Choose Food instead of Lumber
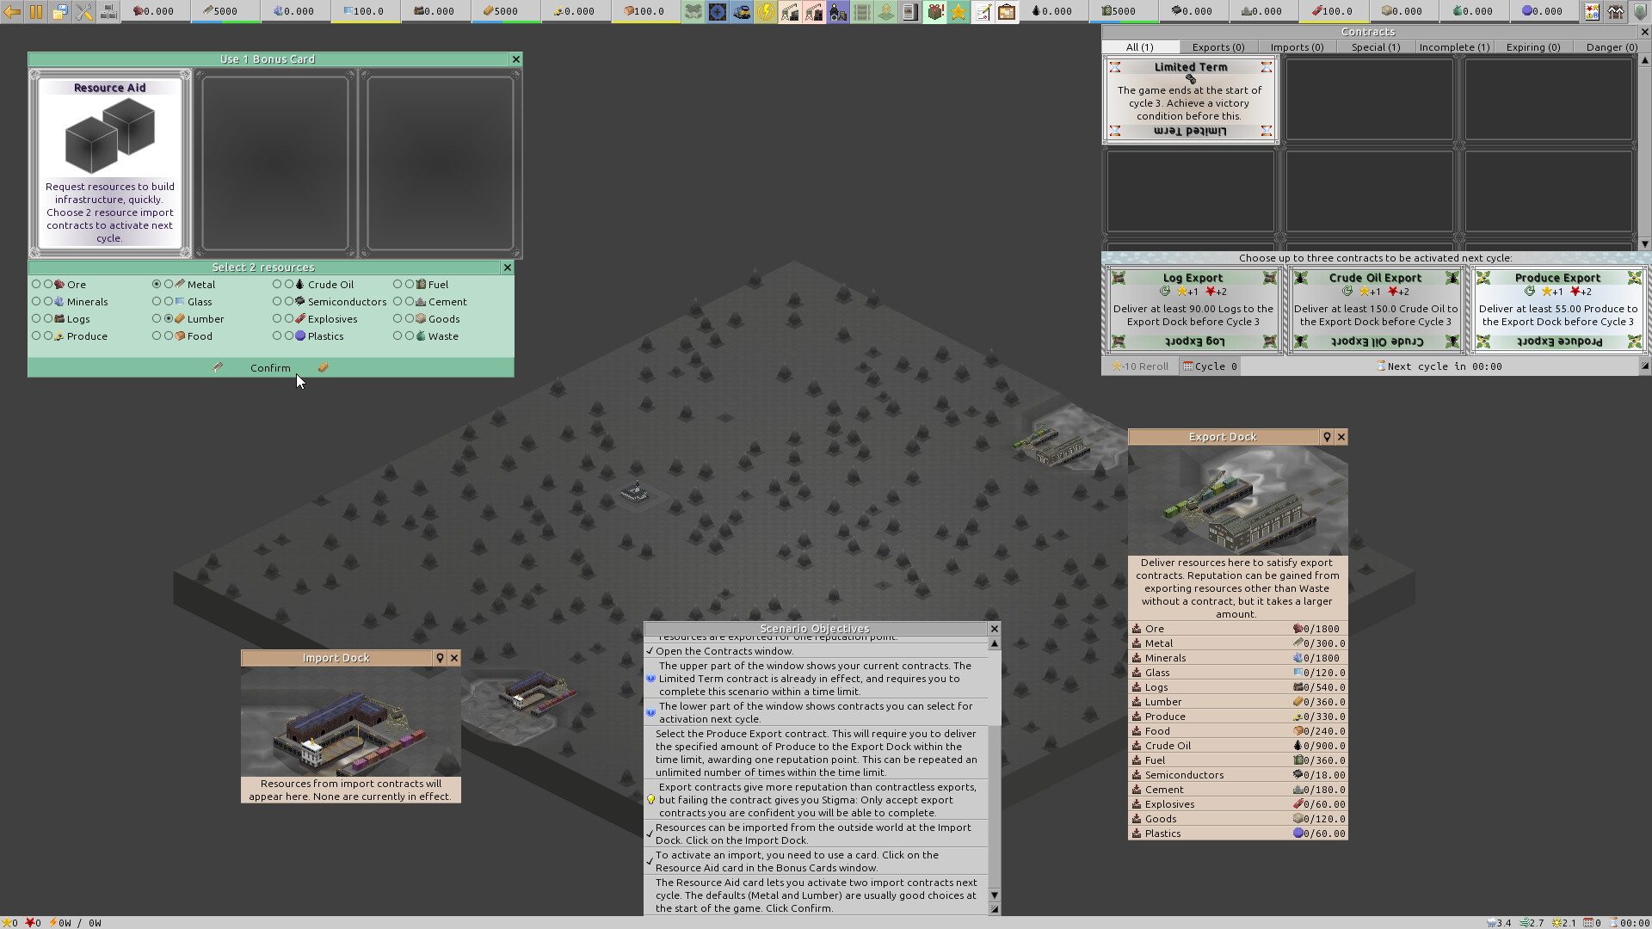Viewport: 1652px width, 929px height. [x=169, y=336]
